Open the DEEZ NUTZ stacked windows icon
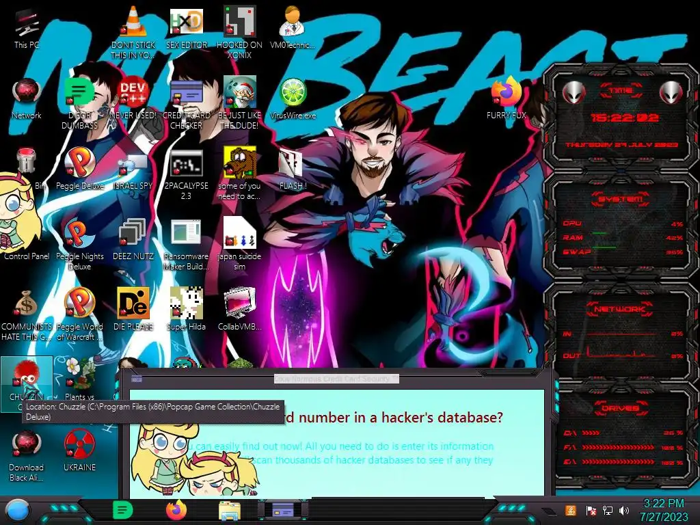 (133, 240)
